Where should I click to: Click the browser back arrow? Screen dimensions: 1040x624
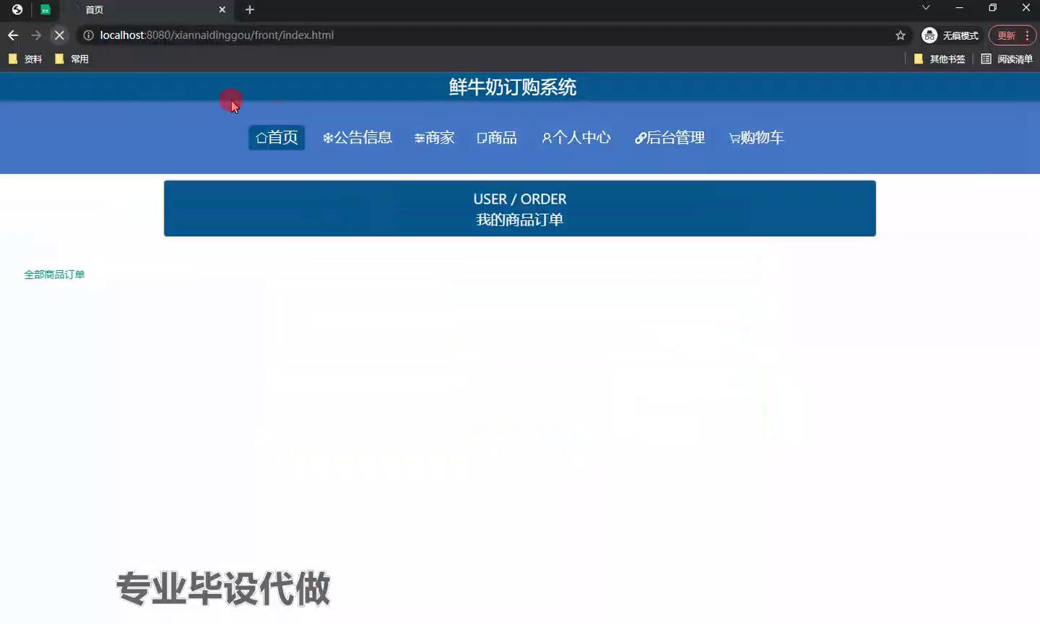pos(13,35)
